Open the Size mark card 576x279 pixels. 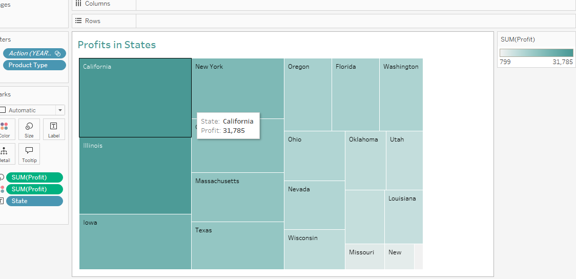coord(29,129)
